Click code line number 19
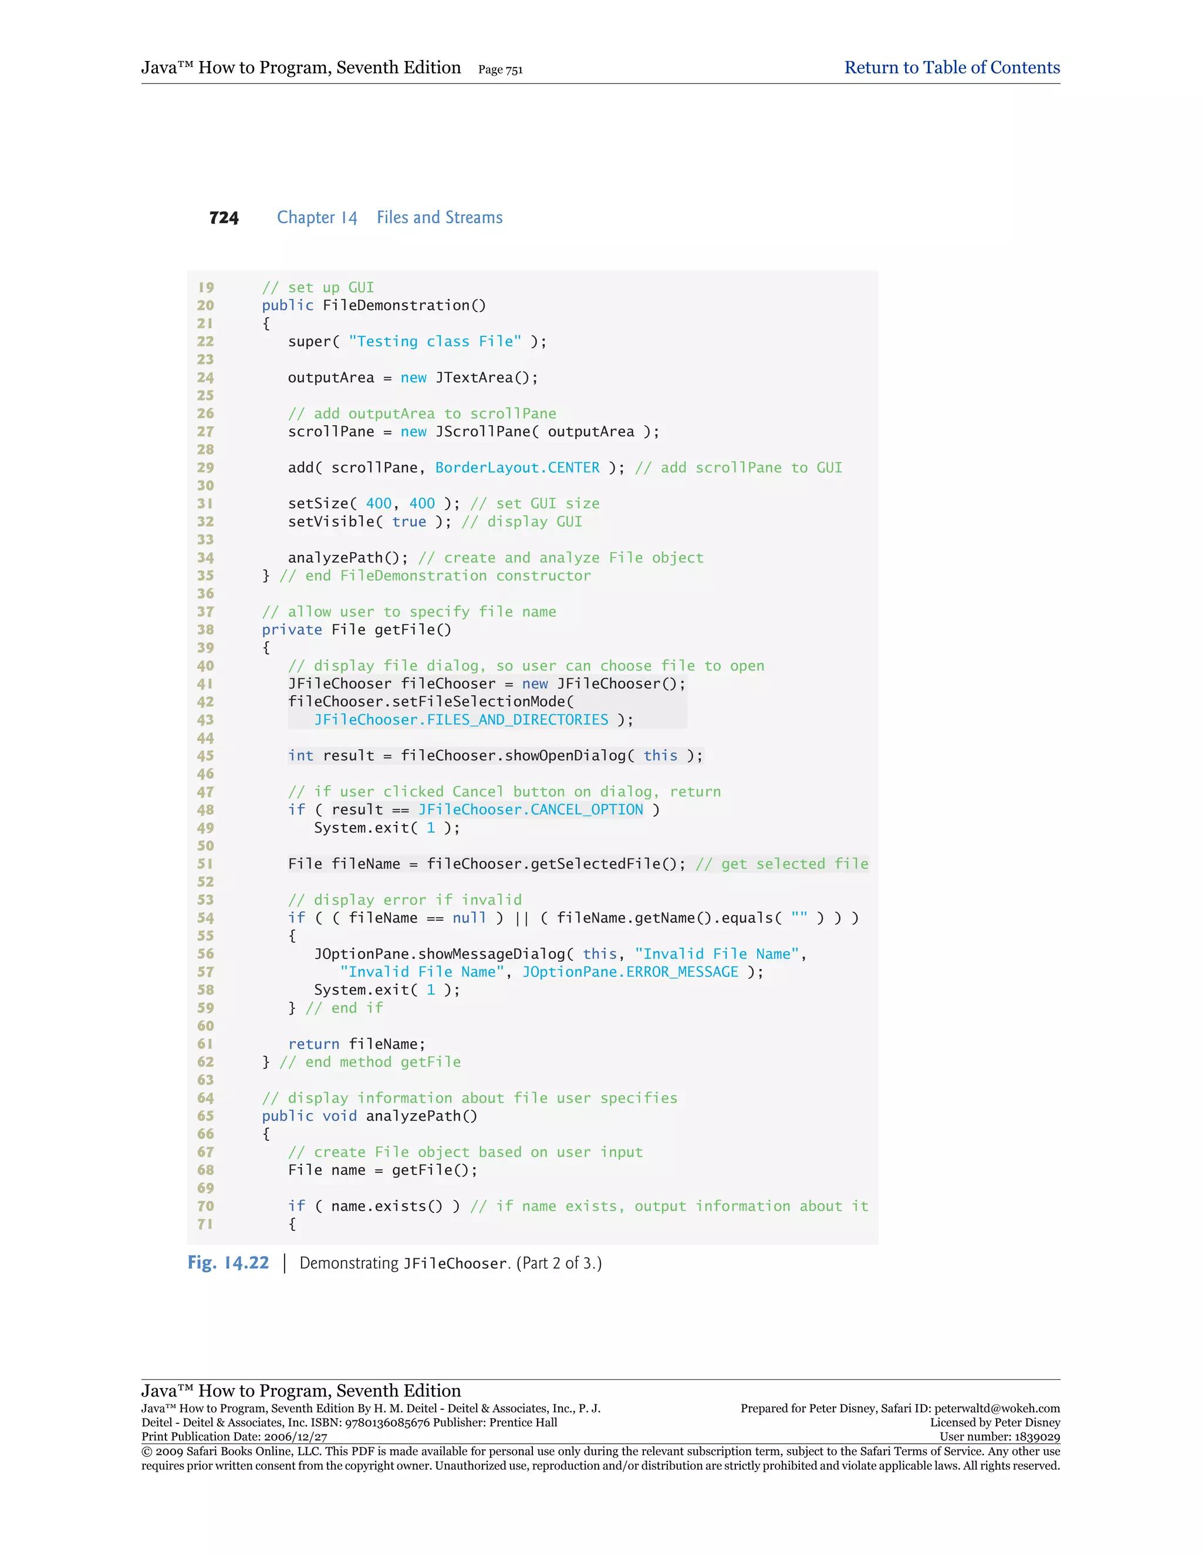The height and width of the screenshot is (1556, 1202). click(206, 288)
